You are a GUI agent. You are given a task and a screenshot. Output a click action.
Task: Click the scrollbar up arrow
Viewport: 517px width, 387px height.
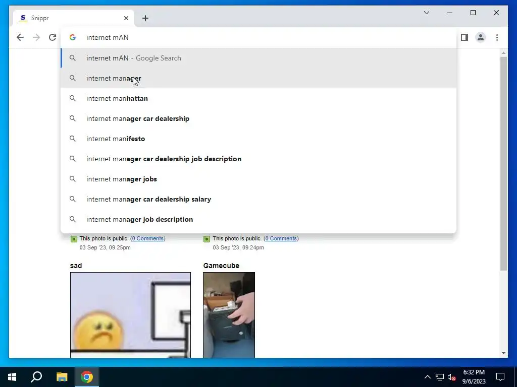pos(503,52)
